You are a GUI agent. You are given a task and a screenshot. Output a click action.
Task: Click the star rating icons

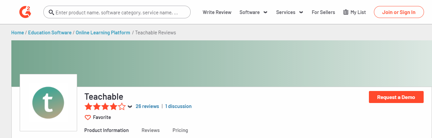pyautogui.click(x=105, y=107)
